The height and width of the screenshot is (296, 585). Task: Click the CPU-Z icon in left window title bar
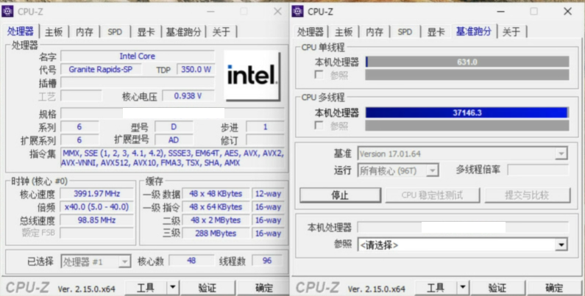pos(7,12)
